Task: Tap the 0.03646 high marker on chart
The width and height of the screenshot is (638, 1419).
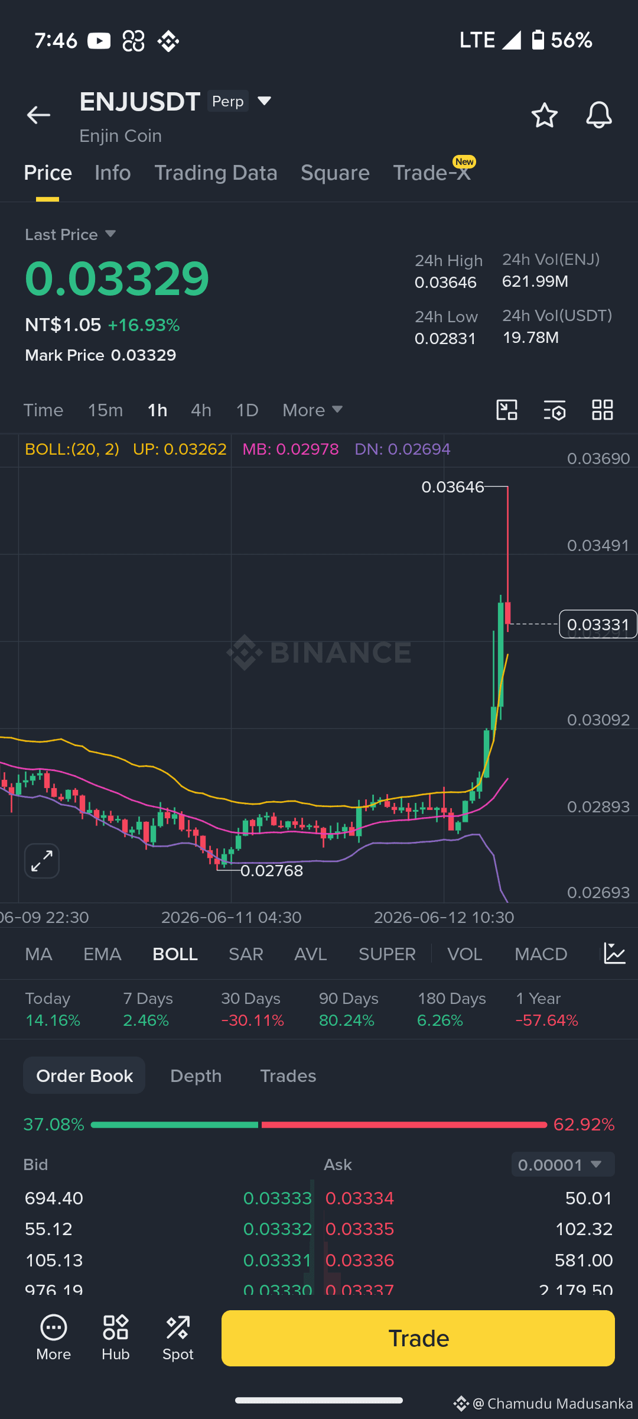Action: pos(453,487)
